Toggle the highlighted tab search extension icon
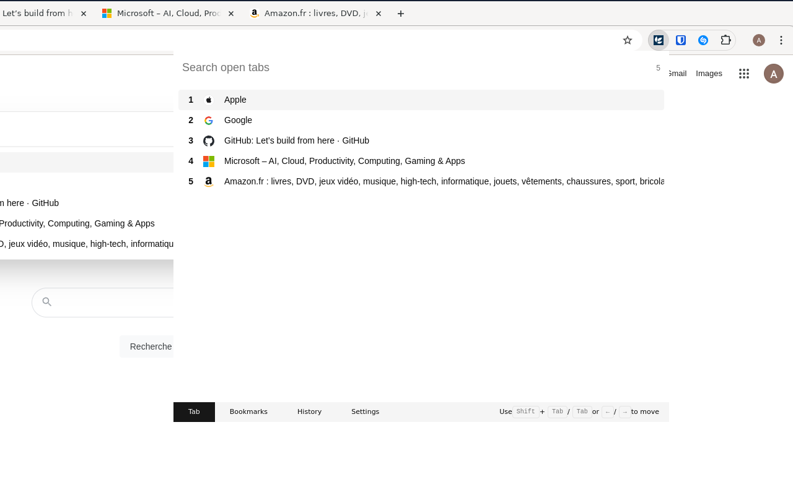The image size is (793, 495). click(x=659, y=40)
